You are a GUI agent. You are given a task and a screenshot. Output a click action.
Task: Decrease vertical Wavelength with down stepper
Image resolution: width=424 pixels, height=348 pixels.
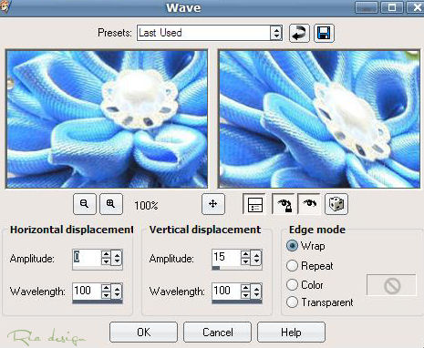tap(245, 295)
